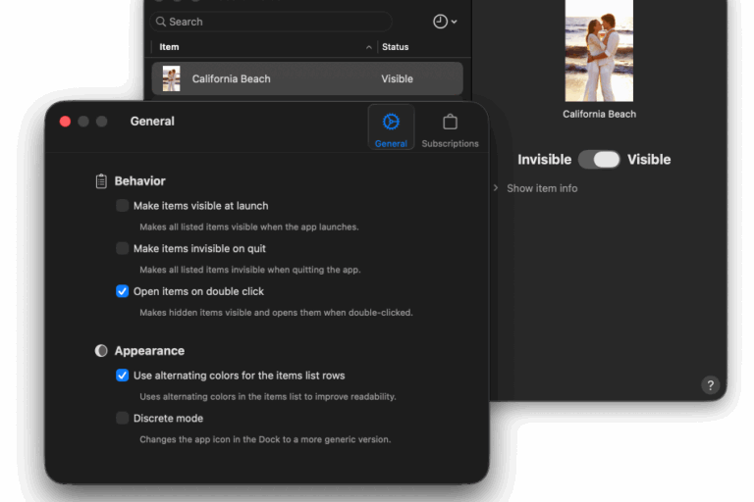Viewport: 754px width, 502px height.
Task: Open the clock history dropdown
Action: pos(445,22)
